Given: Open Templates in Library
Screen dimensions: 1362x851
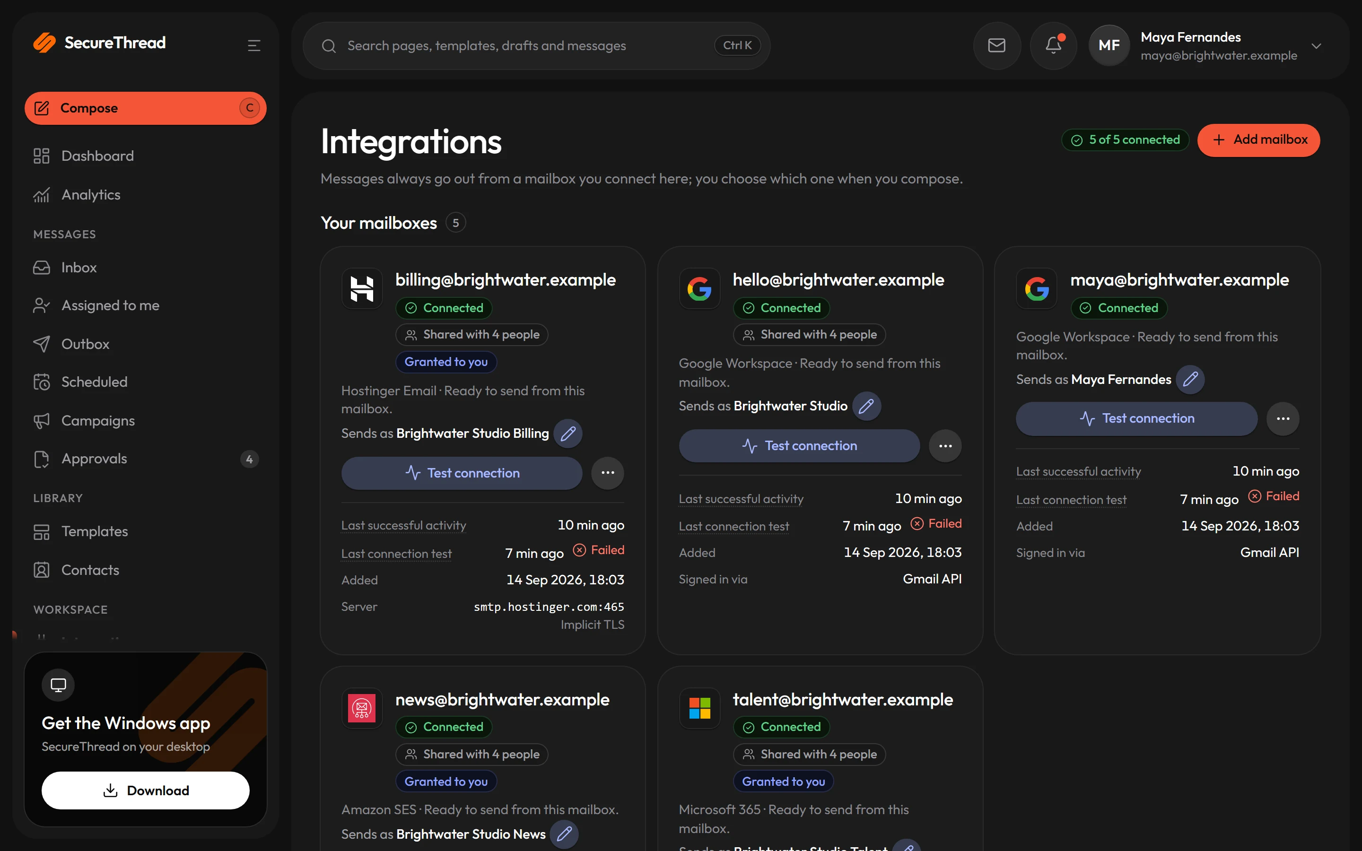Looking at the screenshot, I should [145, 531].
